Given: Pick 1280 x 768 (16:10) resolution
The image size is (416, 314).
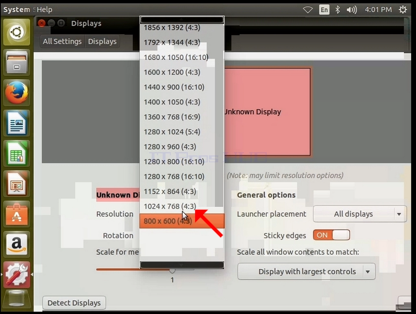Looking at the screenshot, I should (x=182, y=177).
